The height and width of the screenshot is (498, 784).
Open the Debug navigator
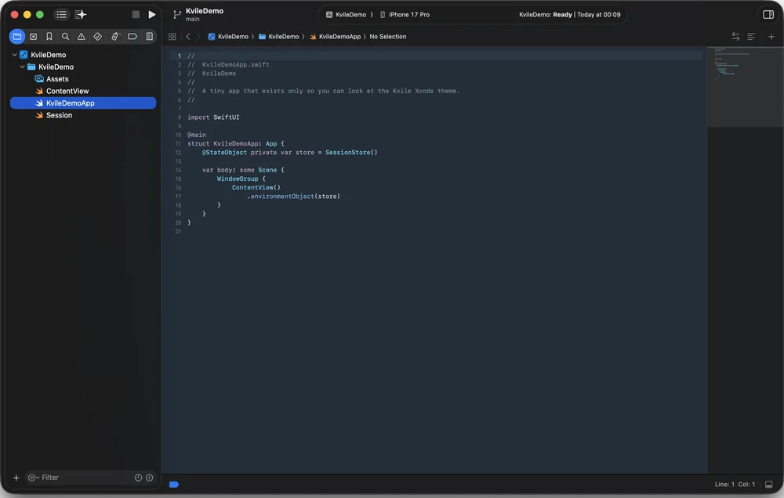tap(115, 37)
